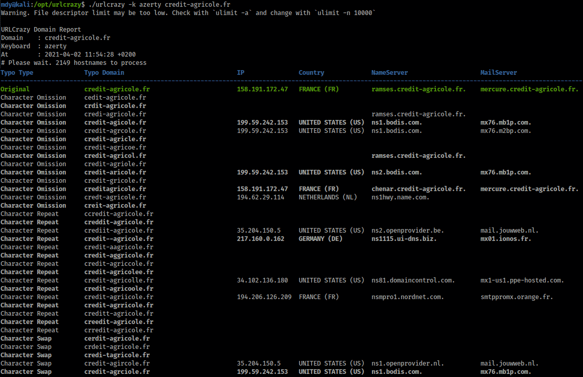Select typo domain credit-agricol.fr
583x377 pixels.
point(115,156)
